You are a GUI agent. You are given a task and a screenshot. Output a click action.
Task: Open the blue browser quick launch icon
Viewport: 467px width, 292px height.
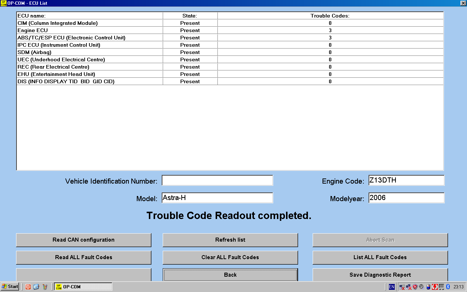click(36, 287)
